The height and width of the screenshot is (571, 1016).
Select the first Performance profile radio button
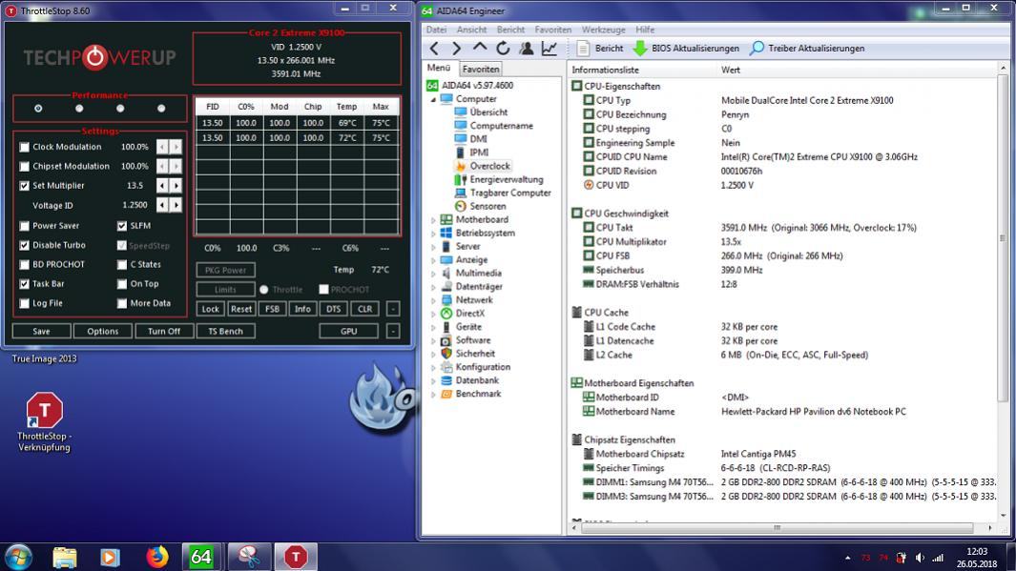pos(38,108)
